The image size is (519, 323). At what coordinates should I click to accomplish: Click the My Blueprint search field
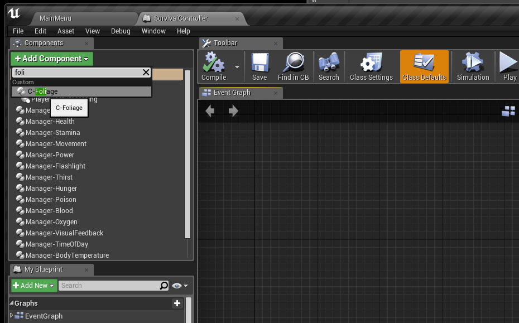point(109,286)
